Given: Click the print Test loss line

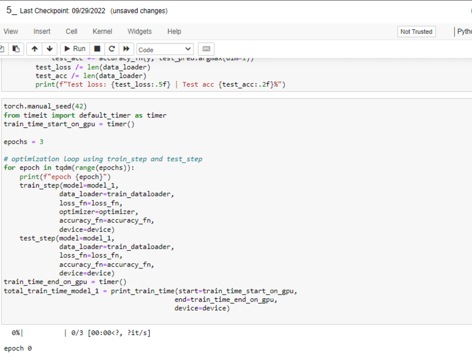Looking at the screenshot, I should coord(160,84).
